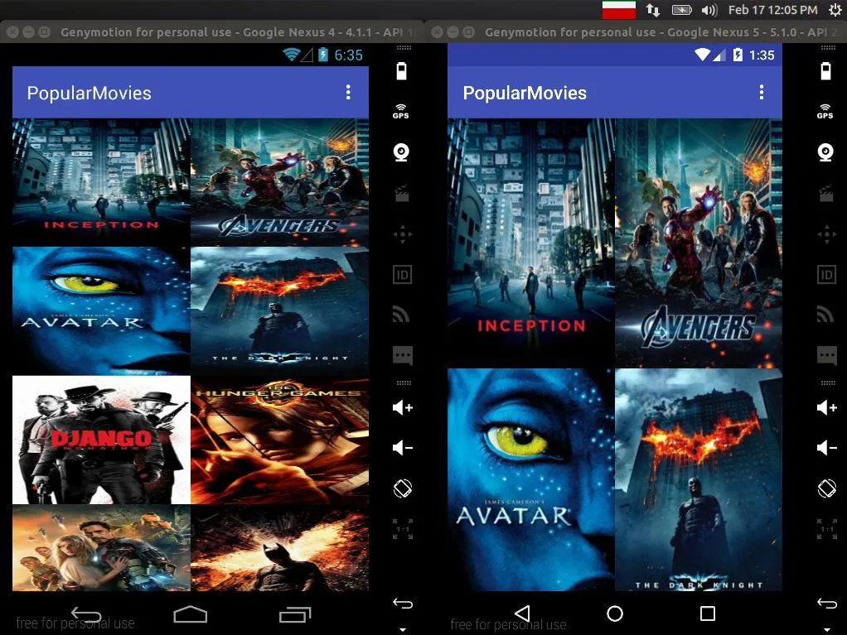Screen dimensions: 847x635
Task: Open camera widget in Nexus 4 sidebar
Action: [x=401, y=152]
